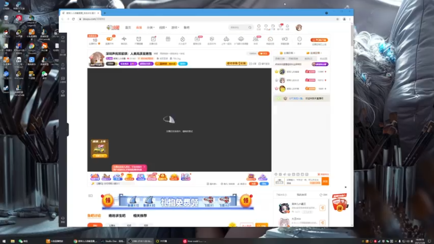Click the speedometer gauge icon in streamer toolbar
This screenshot has height=244, width=434.
pyautogui.click(x=270, y=39)
